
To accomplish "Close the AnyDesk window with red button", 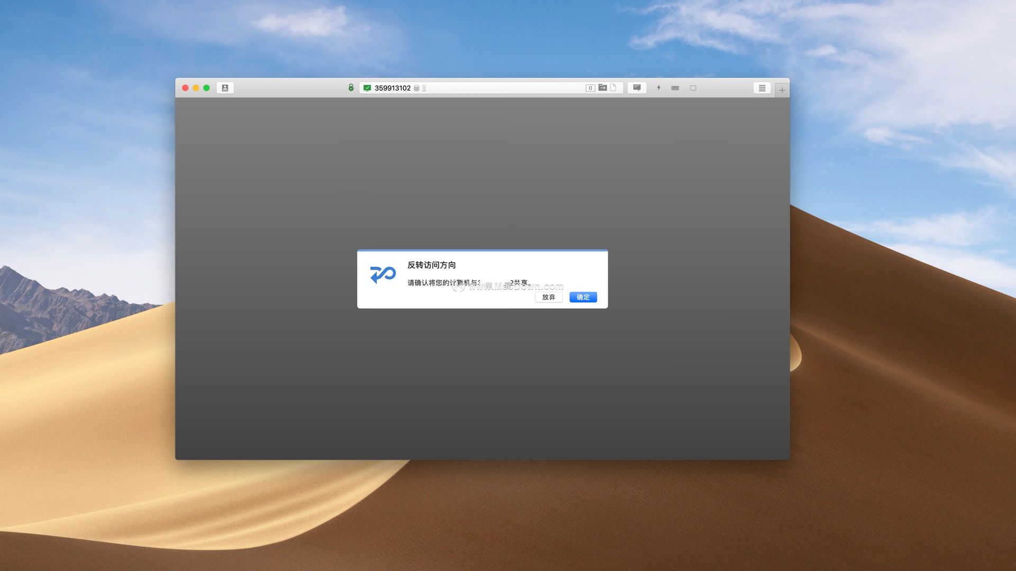I will pos(185,88).
